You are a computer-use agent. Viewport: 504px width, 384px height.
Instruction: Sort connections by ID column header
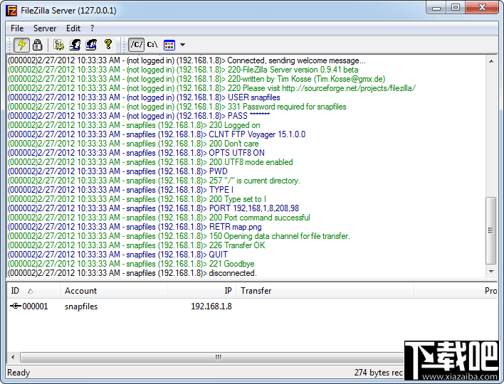coord(33,291)
